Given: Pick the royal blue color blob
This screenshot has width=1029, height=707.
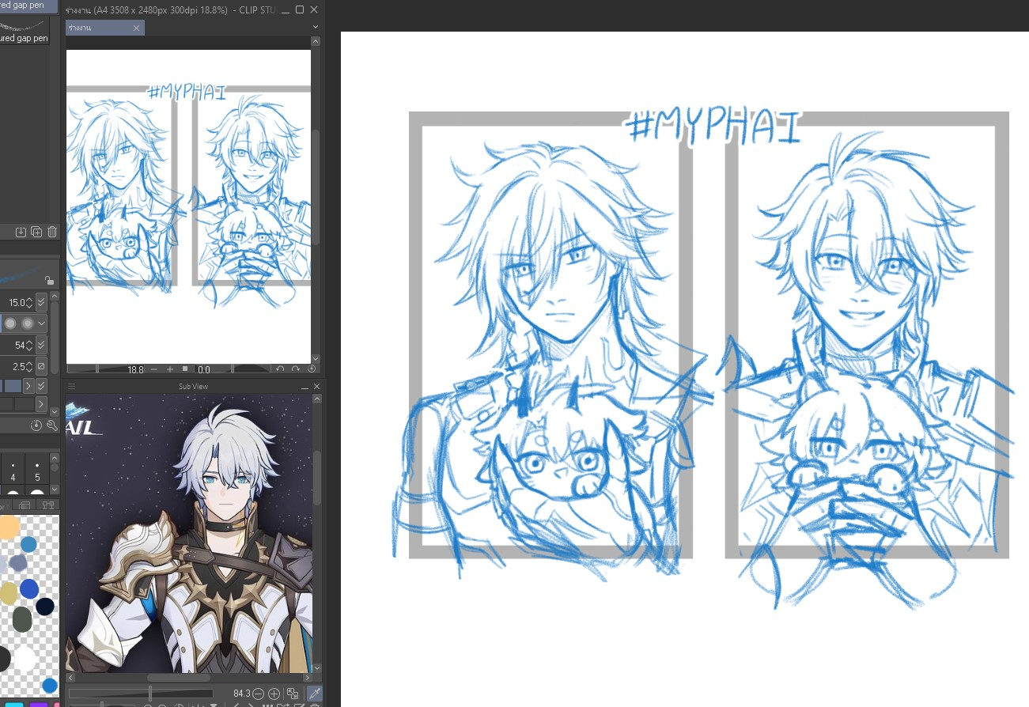Looking at the screenshot, I should (x=29, y=588).
